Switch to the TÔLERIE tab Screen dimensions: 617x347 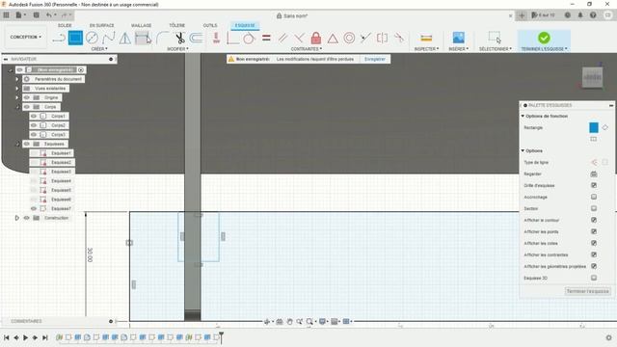177,25
